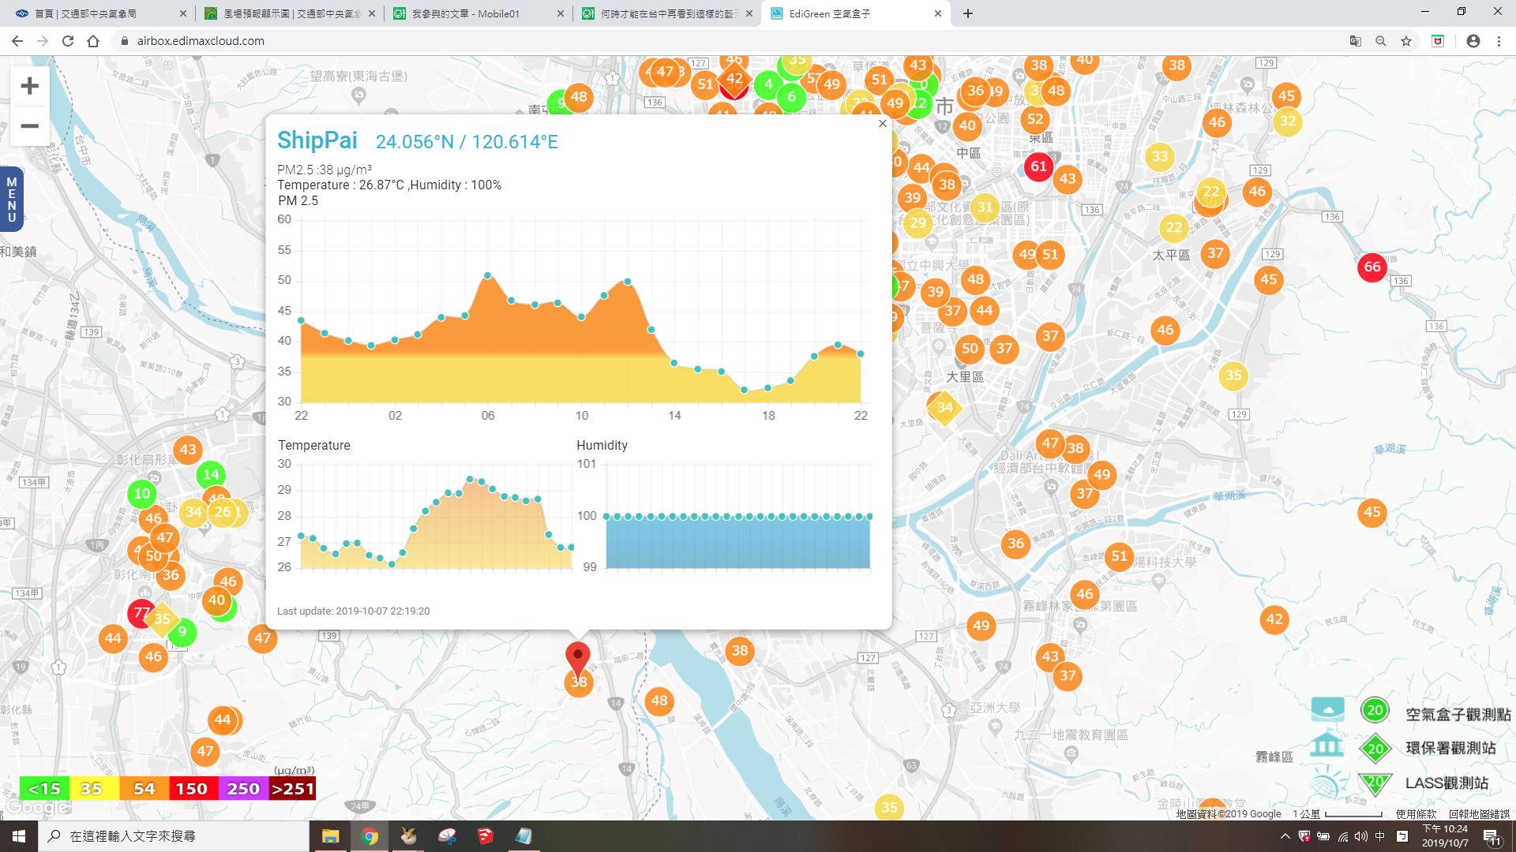
Task: Zoom out the map with minus button
Action: (x=29, y=126)
